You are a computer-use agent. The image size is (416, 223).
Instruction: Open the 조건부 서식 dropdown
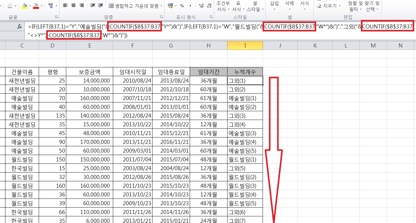pos(223,6)
